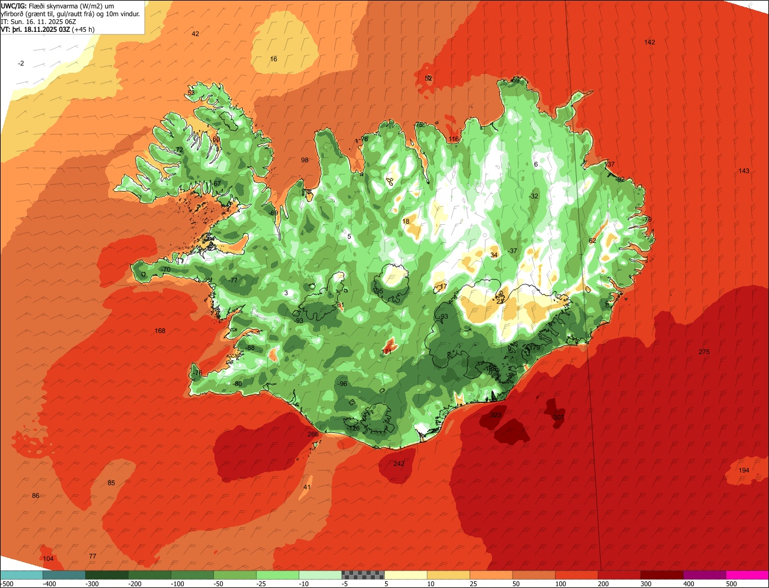Click the map value '323'
769x588 pixels.
pos(496,415)
